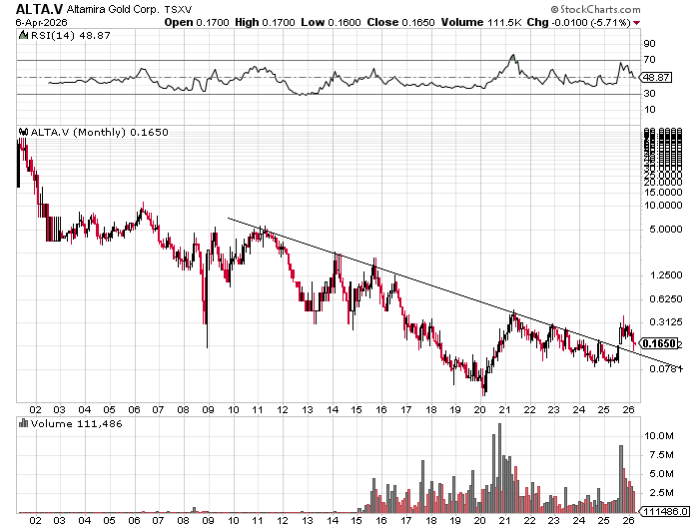Click the RSI(14) 48.87 legend label

click(70, 35)
